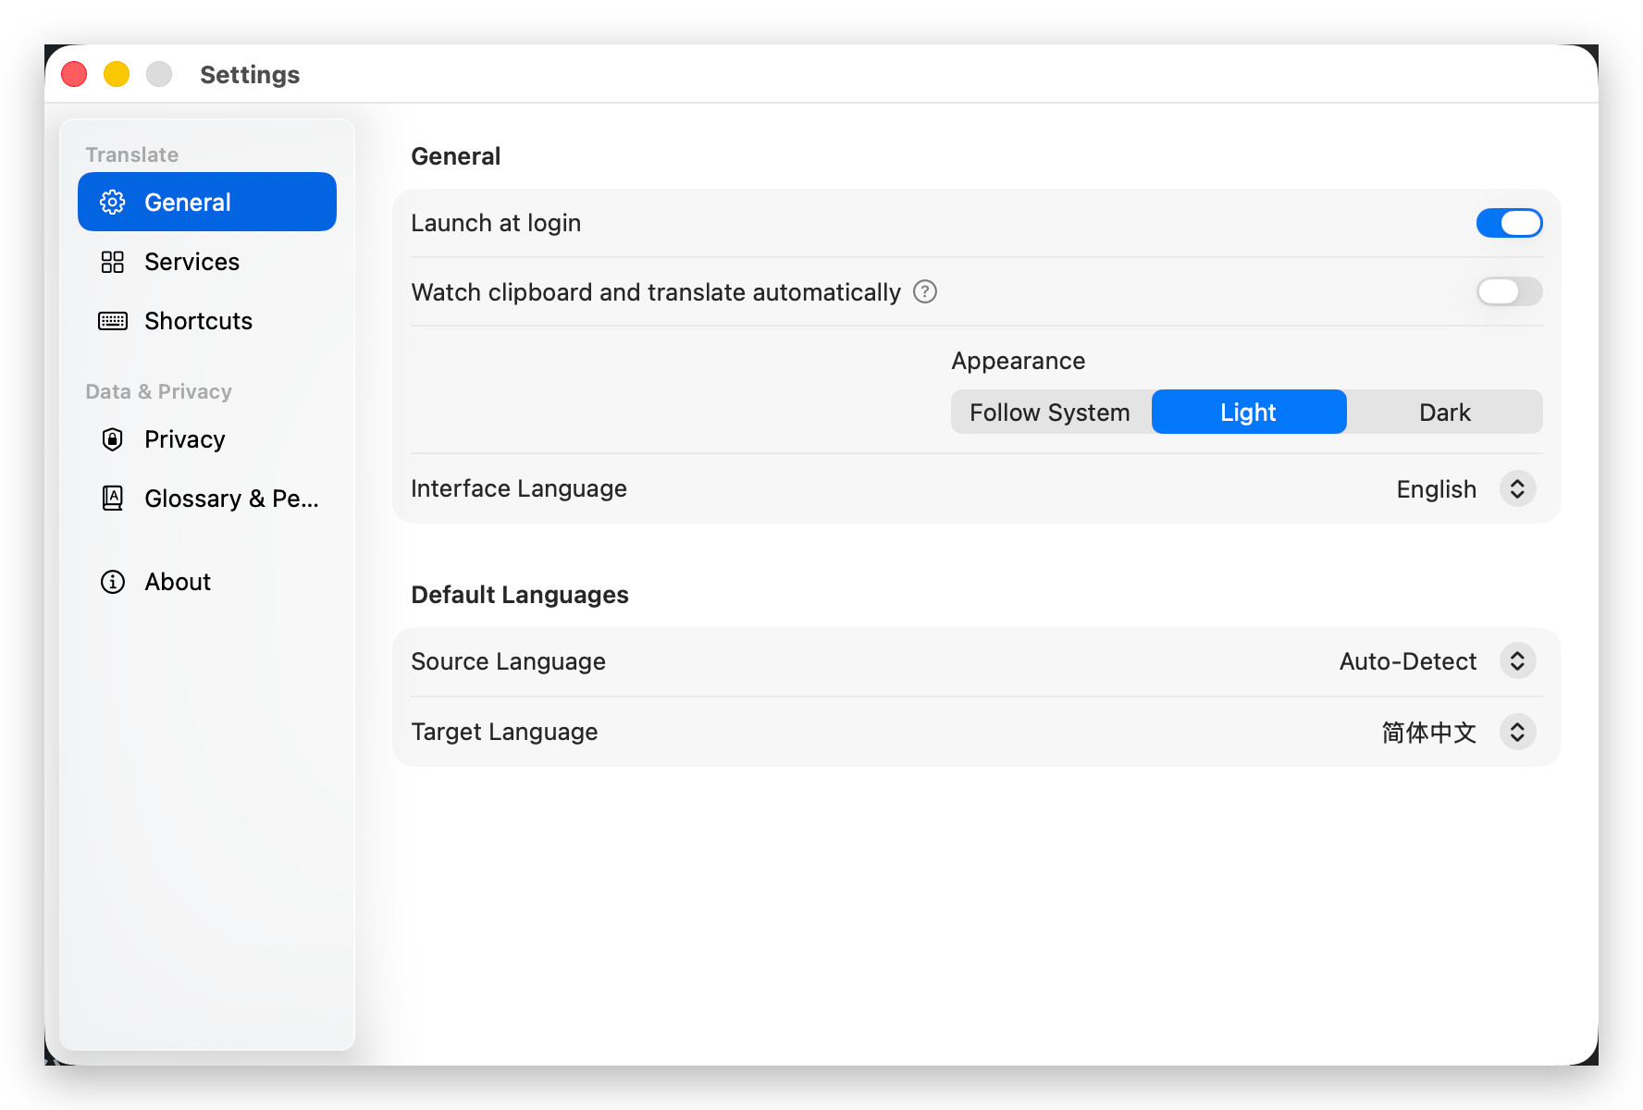Select General in the sidebar
Viewport: 1643px width, 1110px height.
click(x=207, y=202)
